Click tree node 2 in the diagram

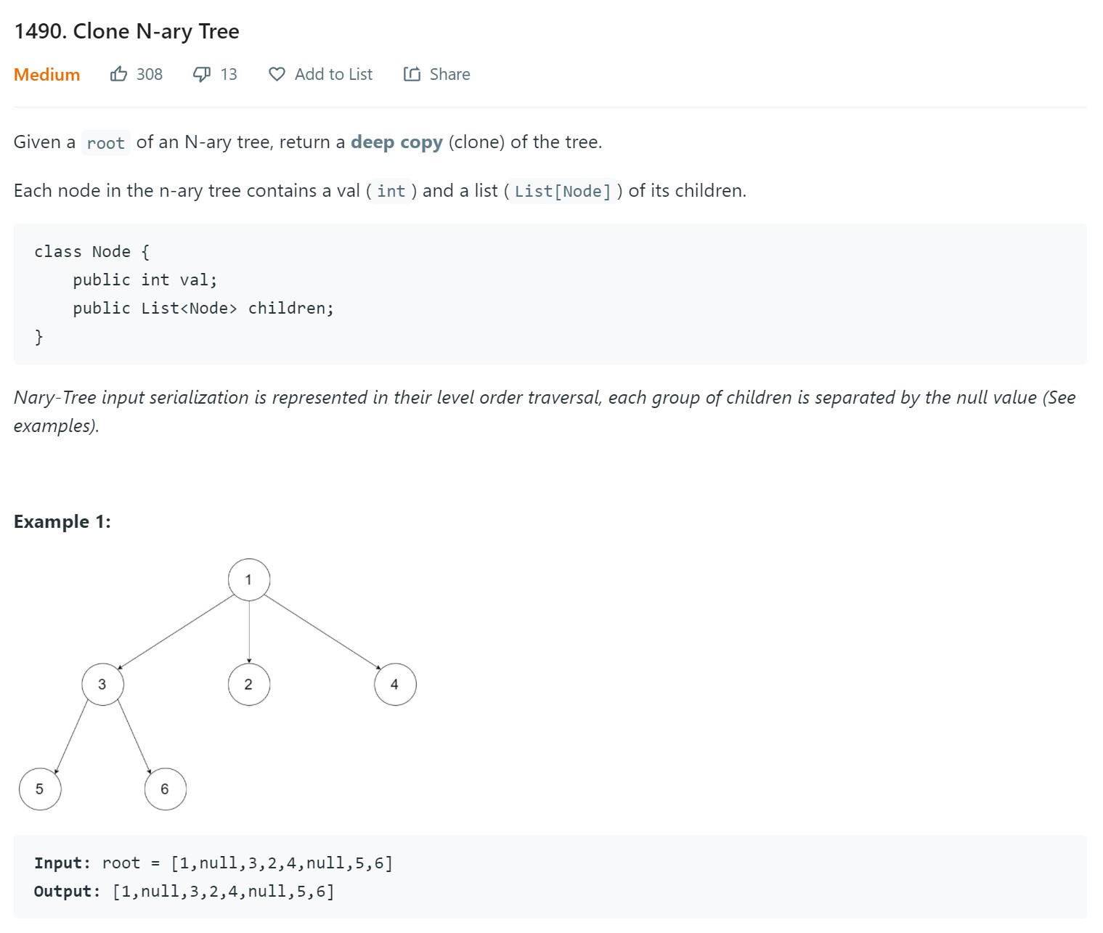click(249, 684)
